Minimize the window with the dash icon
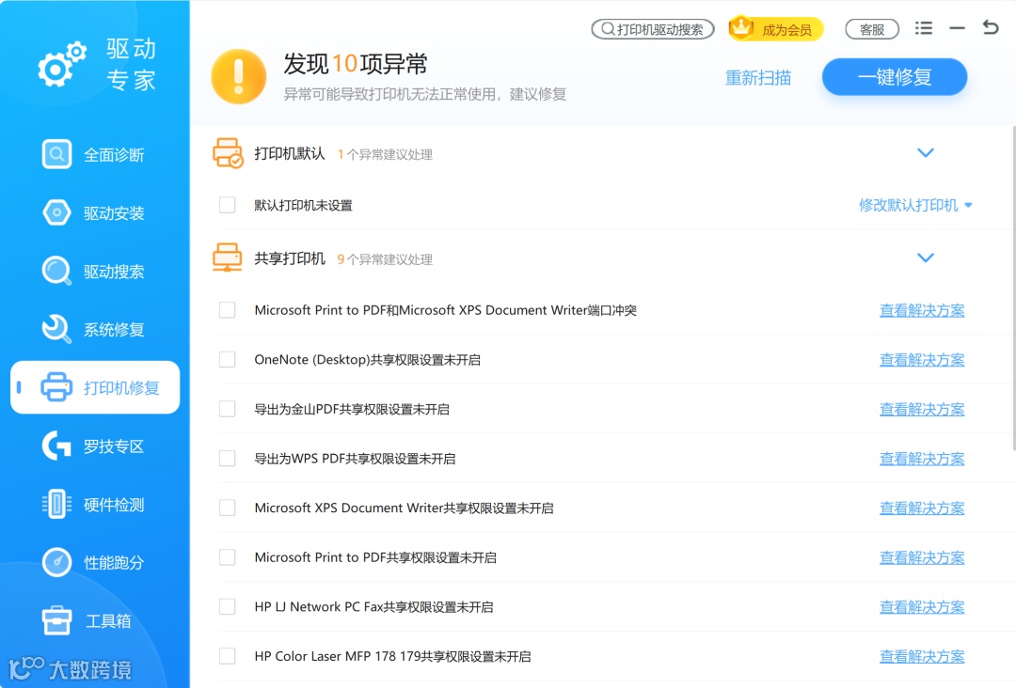The width and height of the screenshot is (1016, 688). [957, 28]
